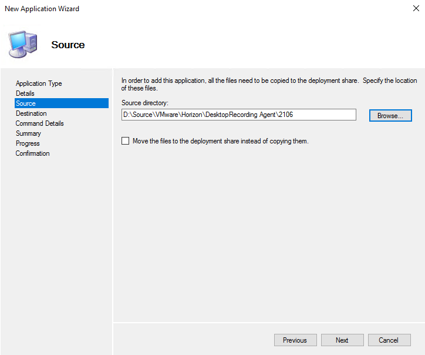
Task: Click the computer wizard icon in header
Action: point(22,44)
